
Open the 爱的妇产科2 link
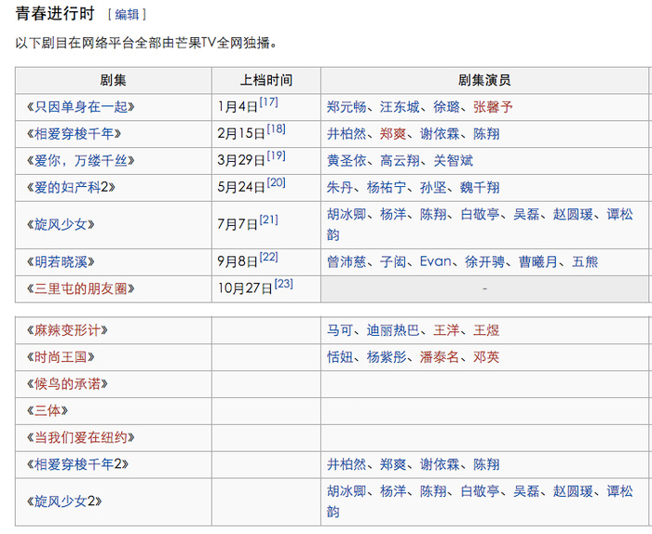71,187
